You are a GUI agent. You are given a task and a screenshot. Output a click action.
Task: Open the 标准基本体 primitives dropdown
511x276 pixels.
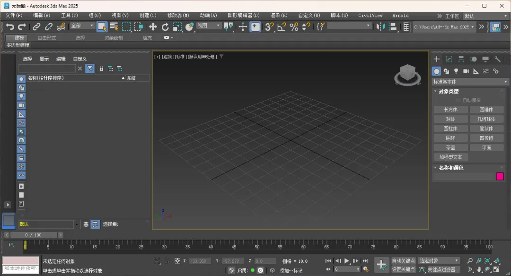470,82
